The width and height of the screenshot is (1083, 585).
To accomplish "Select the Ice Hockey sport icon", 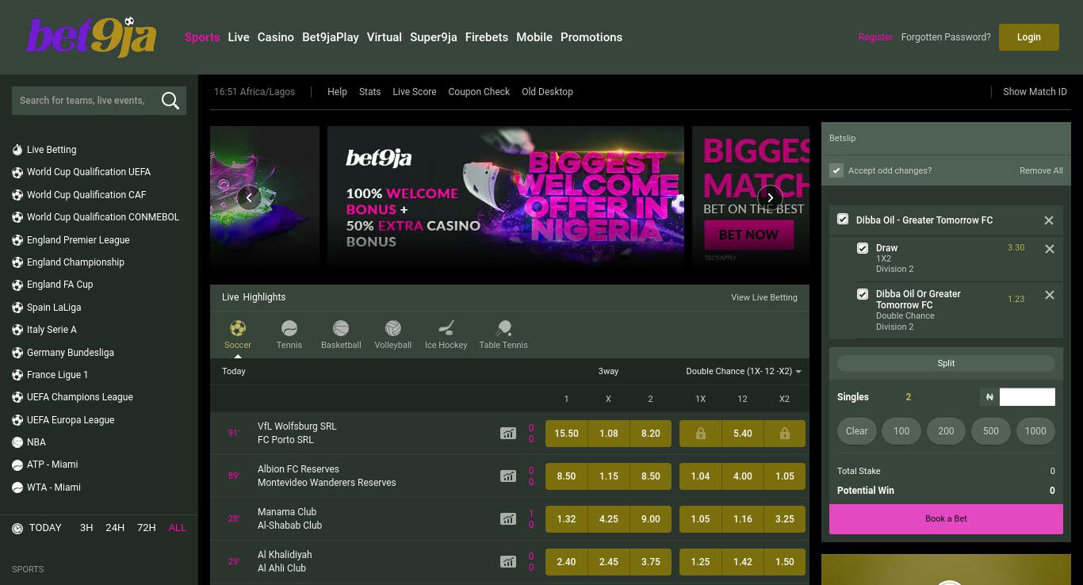I will click(446, 335).
